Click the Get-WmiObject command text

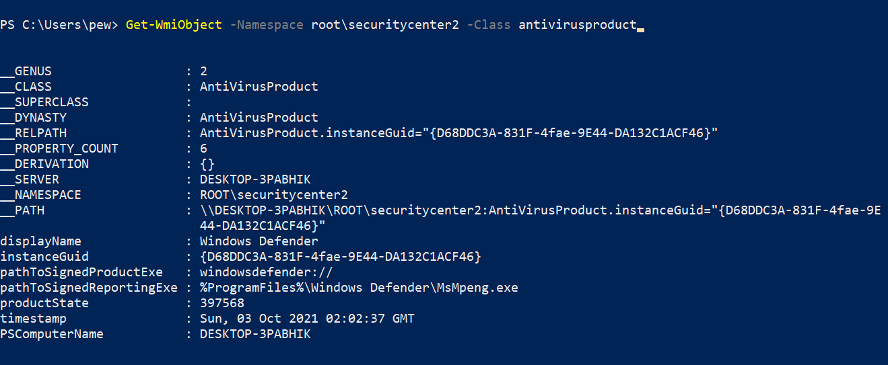[174, 25]
